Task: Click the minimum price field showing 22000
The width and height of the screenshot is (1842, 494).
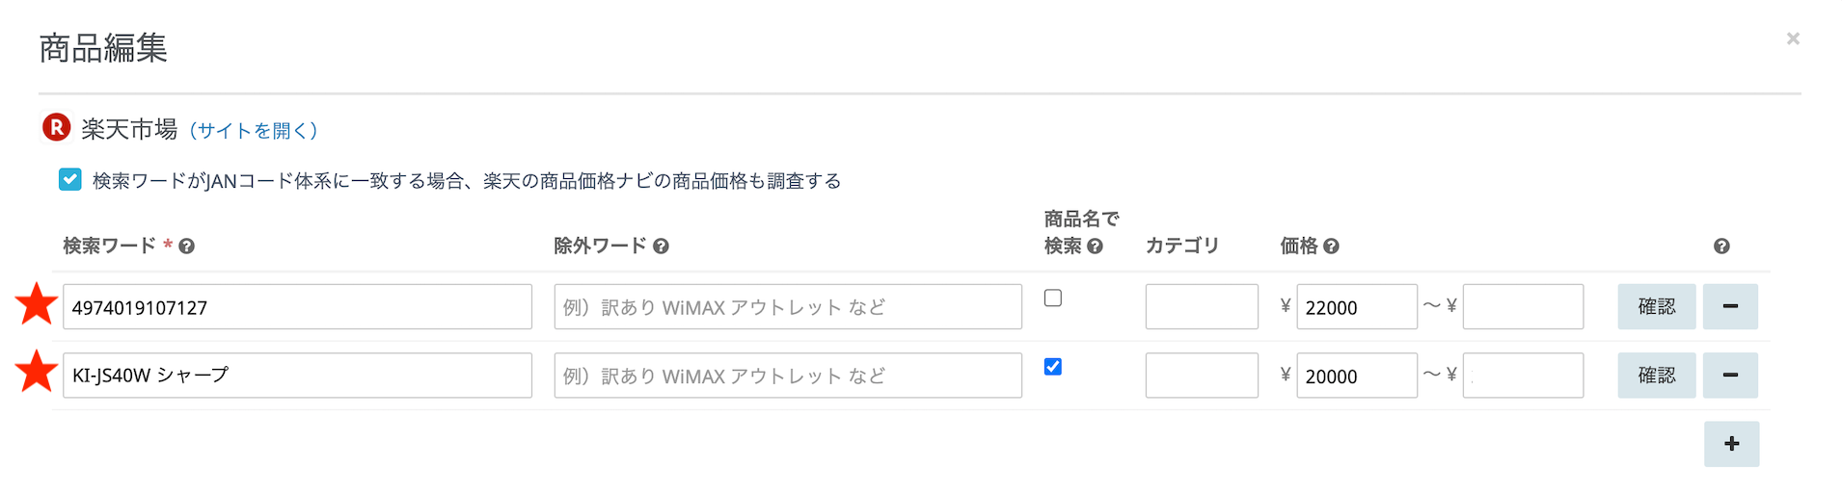Action: pyautogui.click(x=1356, y=307)
